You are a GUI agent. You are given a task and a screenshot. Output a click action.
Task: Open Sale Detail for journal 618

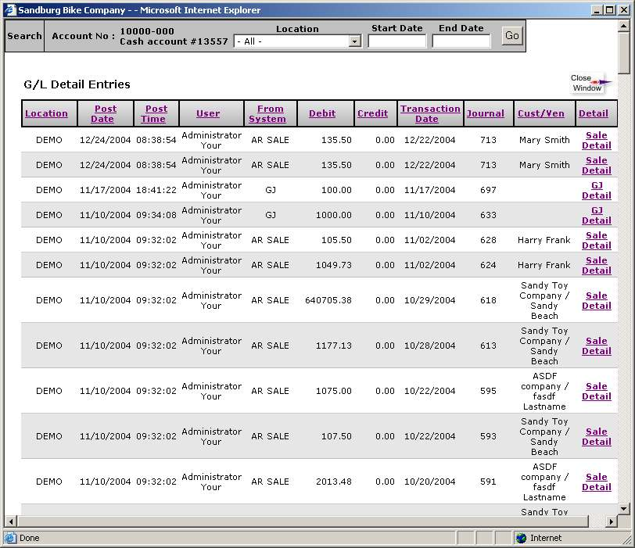pos(596,300)
